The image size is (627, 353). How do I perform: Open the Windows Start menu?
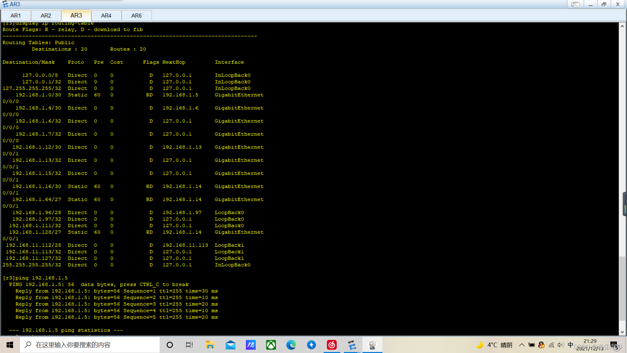(10, 345)
